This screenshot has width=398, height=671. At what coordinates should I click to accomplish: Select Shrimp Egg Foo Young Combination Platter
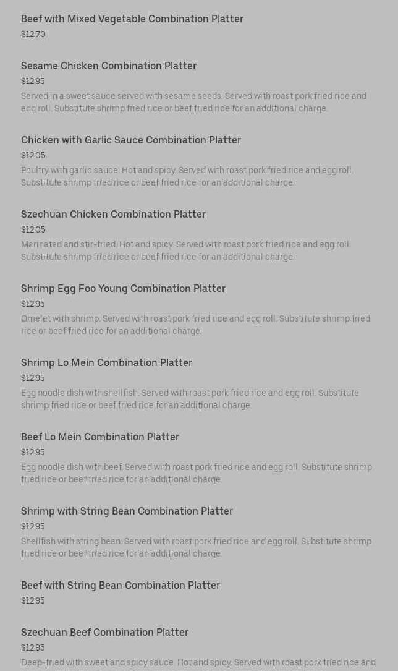[123, 289]
